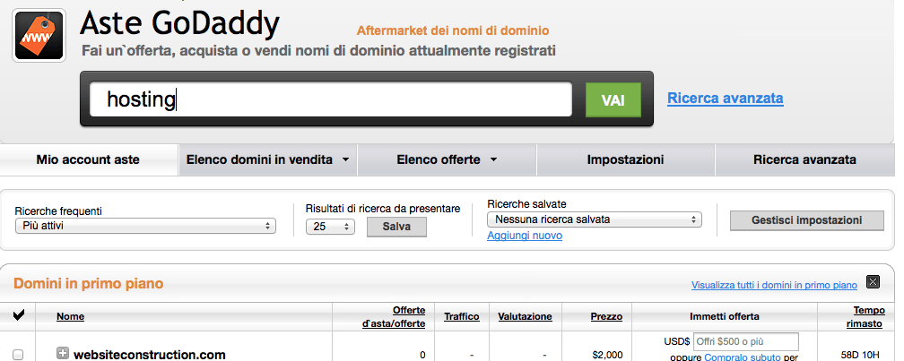Expand the websiteconstruction.com row plus icon
This screenshot has height=361, width=904.
[x=62, y=352]
